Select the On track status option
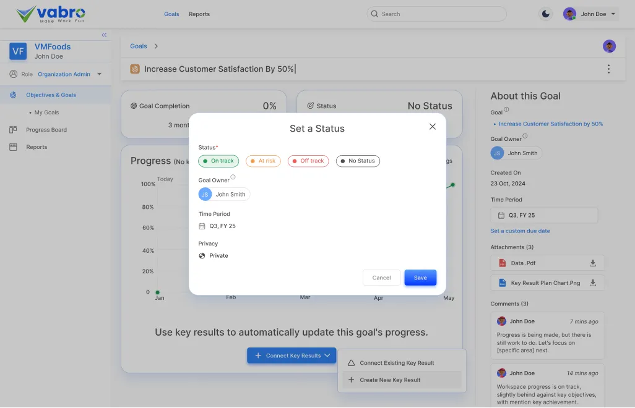 point(218,161)
